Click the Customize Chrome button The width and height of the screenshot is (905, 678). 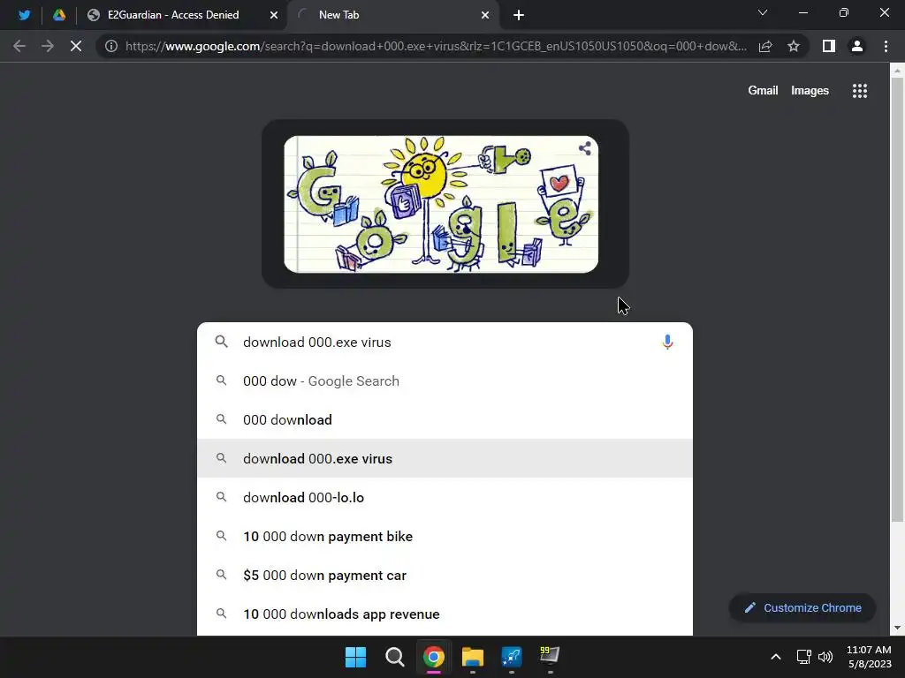pyautogui.click(x=802, y=607)
